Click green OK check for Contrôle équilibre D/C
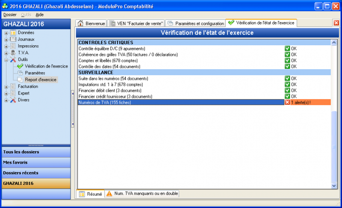The width and height of the screenshot is (342, 208). click(287, 48)
